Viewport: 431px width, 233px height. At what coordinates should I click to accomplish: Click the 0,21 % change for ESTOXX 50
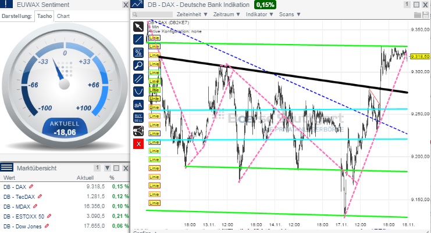tap(120, 216)
